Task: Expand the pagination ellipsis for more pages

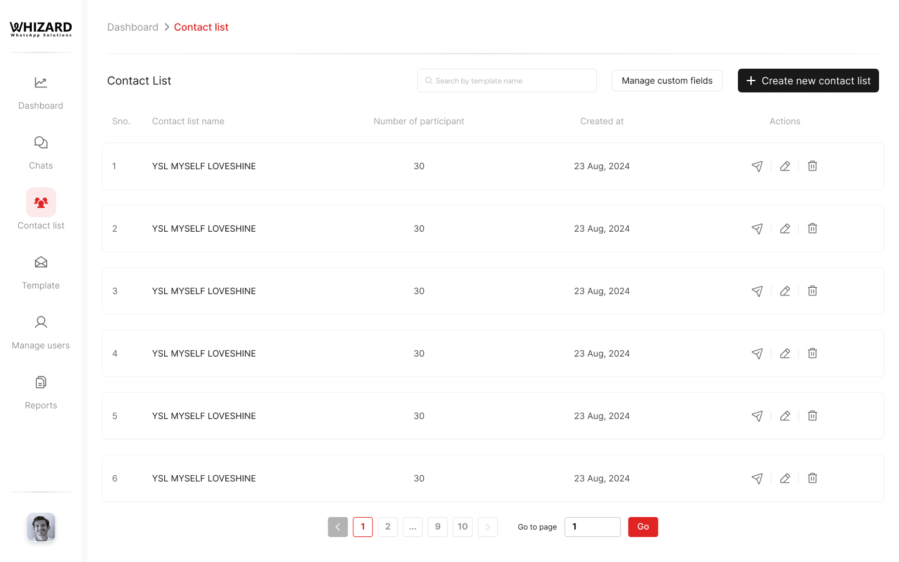Action: (413, 527)
